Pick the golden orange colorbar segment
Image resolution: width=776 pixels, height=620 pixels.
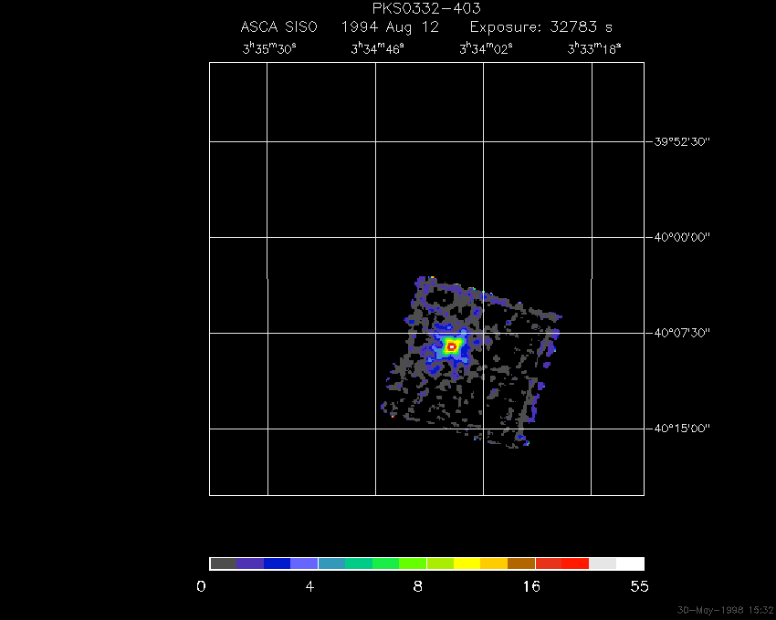point(494,563)
